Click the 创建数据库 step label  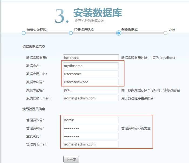point(129,30)
